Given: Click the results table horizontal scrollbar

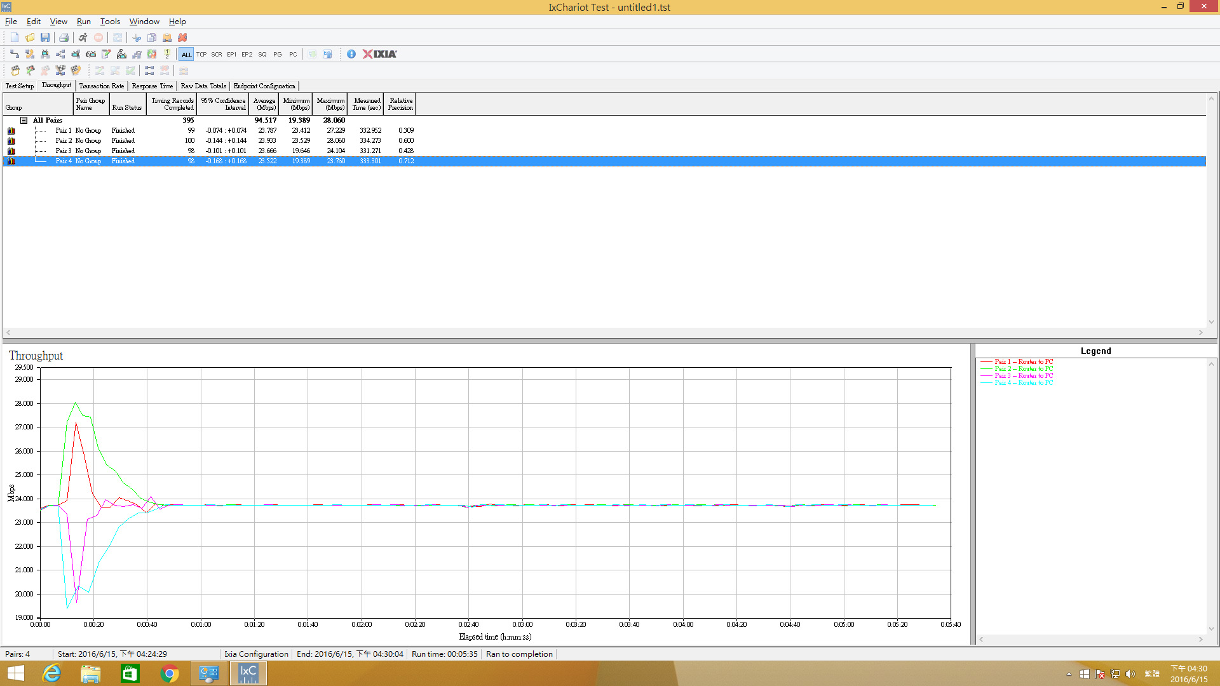Looking at the screenshot, I should (x=604, y=332).
